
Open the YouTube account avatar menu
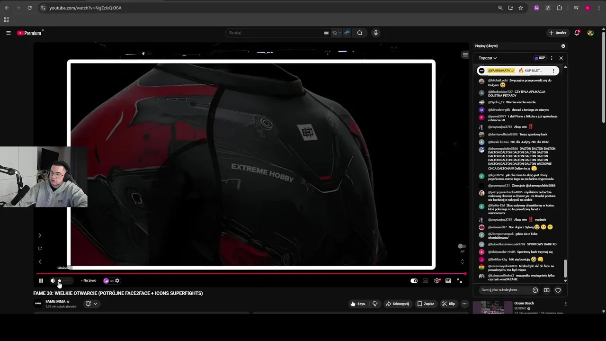pos(590,33)
